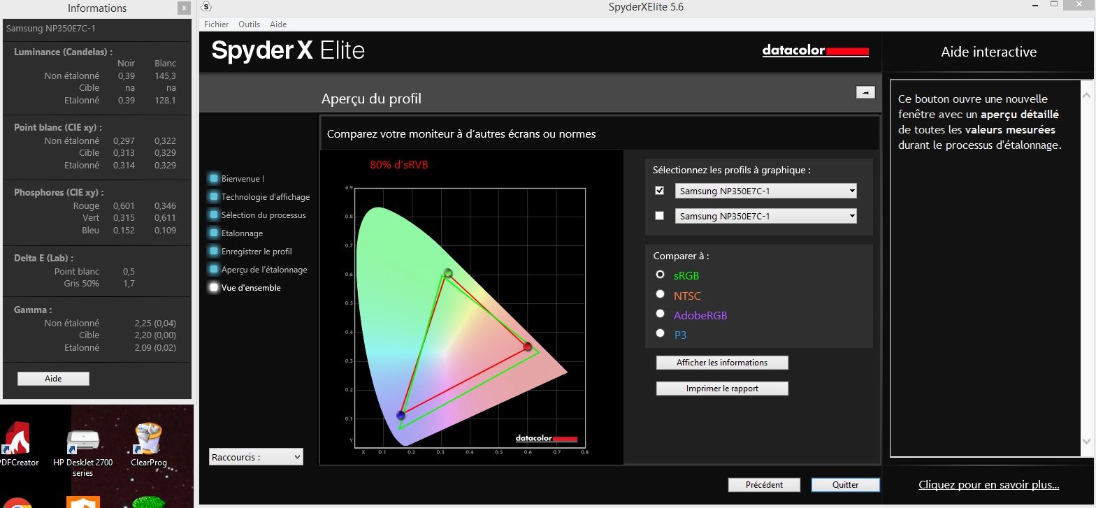1096x508 pixels.
Task: Open the first Samsung NP350E7C-1 profile dropdown
Action: [765, 191]
